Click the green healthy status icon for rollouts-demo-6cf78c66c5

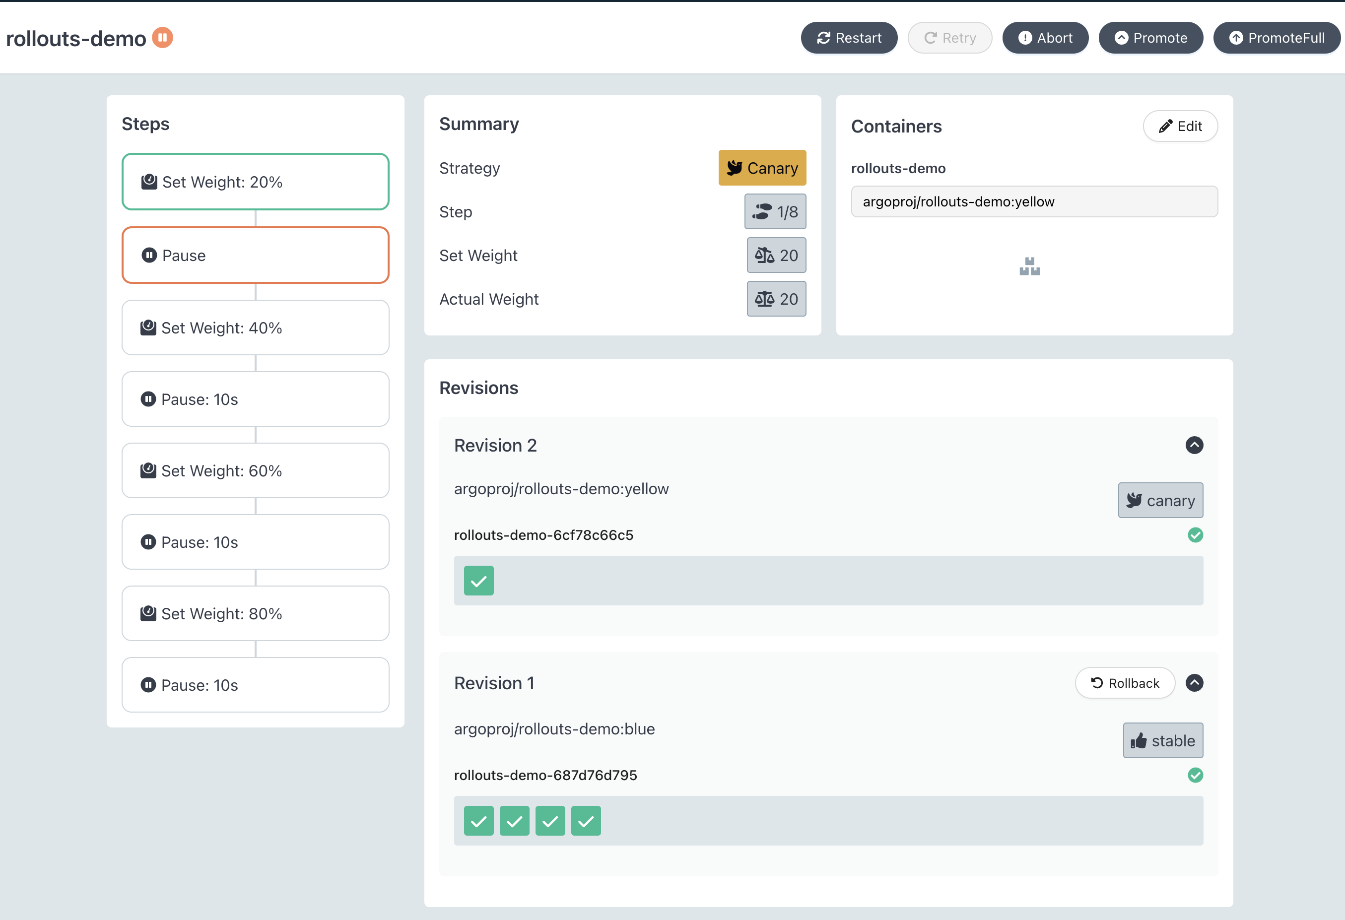tap(1195, 534)
